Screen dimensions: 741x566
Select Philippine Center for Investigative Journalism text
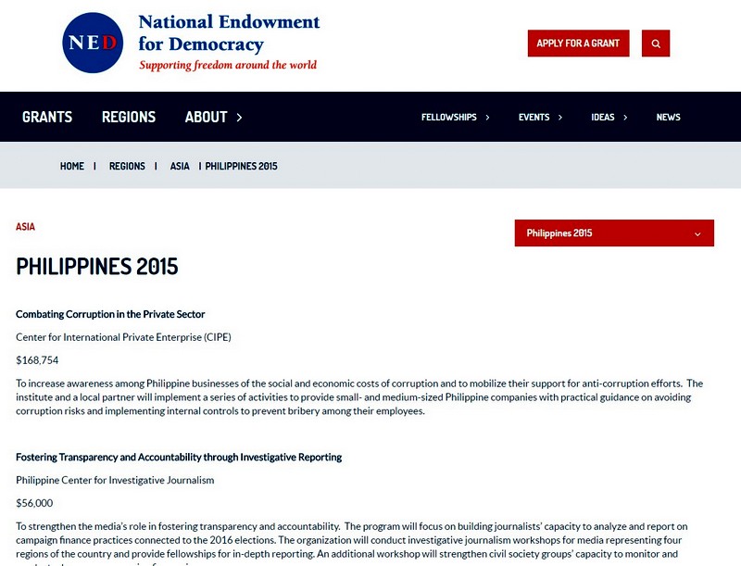coord(115,480)
